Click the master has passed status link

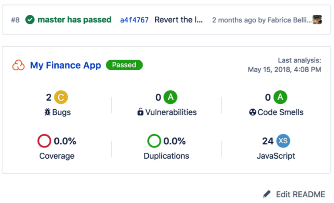[74, 20]
